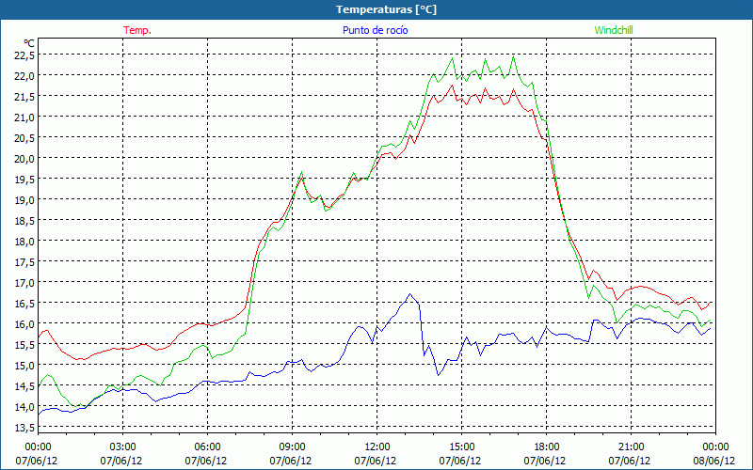This screenshot has height=470, width=753.
Task: Click the 13,5 y-axis value
Action: tap(24, 427)
